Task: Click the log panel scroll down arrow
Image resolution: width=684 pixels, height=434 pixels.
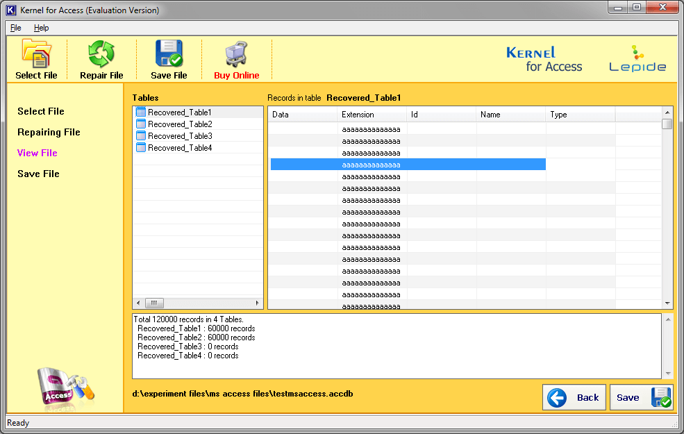Action: [x=668, y=374]
